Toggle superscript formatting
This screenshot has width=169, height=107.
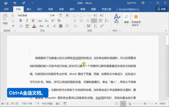click(x=53, y=21)
